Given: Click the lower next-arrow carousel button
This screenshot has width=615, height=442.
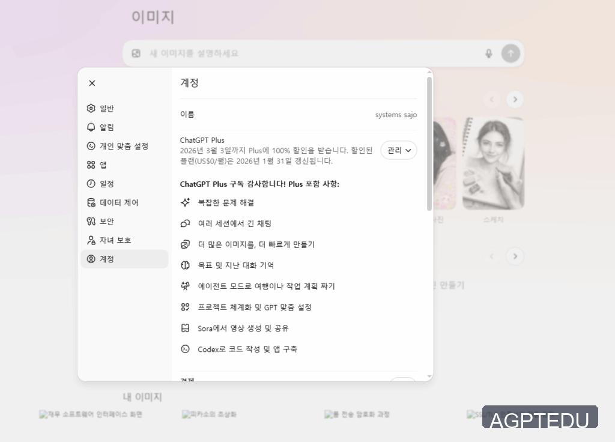Looking at the screenshot, I should click(x=515, y=256).
